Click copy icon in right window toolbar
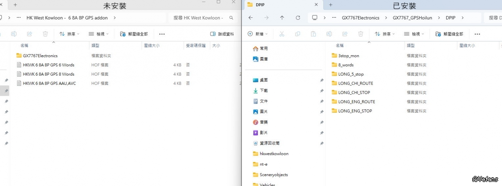The width and height of the screenshot is (502, 186). point(298,34)
